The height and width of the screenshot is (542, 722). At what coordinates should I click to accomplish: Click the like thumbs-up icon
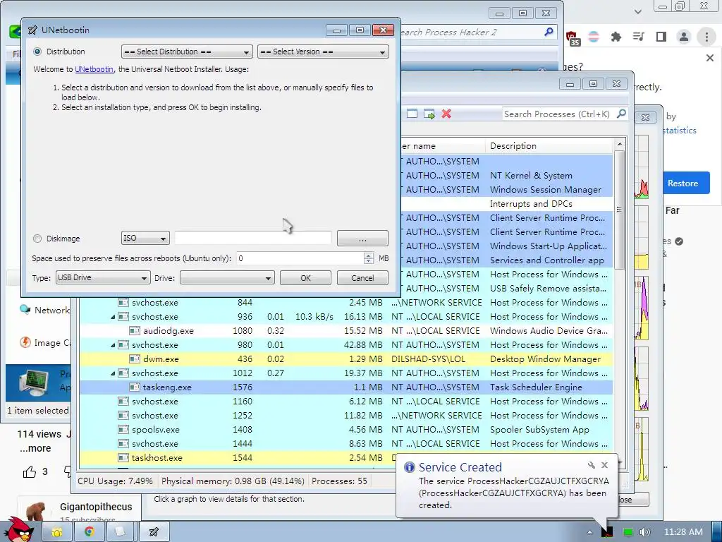coord(30,471)
